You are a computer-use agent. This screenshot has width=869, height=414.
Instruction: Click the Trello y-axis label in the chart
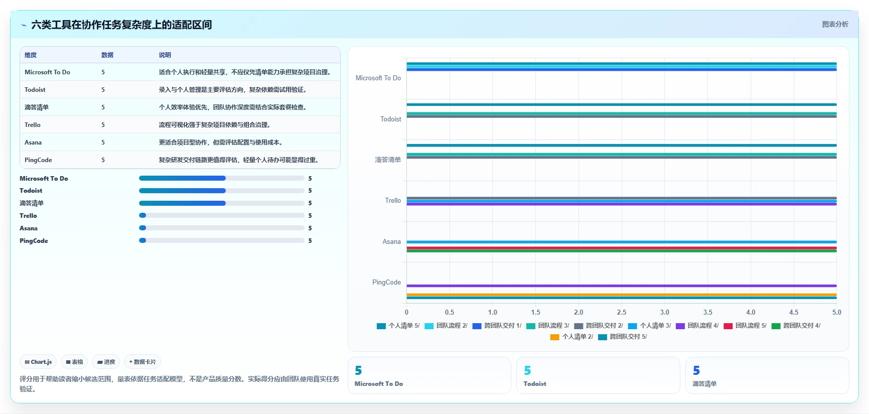coord(393,201)
